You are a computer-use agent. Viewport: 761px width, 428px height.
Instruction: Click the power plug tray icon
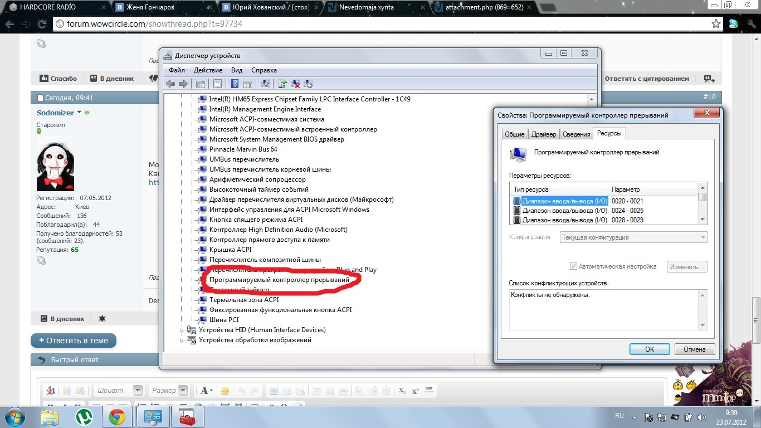(688, 416)
